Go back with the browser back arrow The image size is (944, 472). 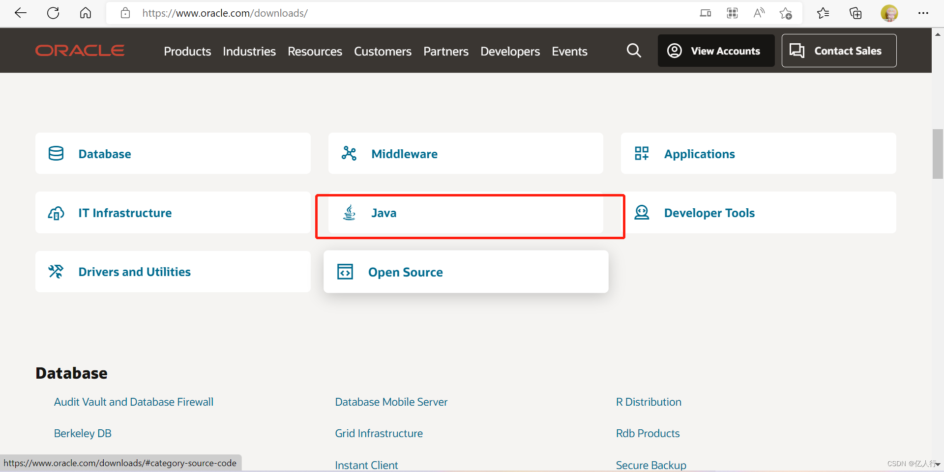point(21,13)
